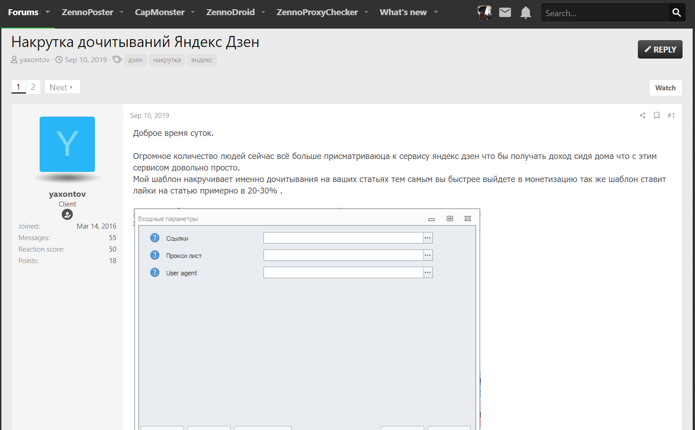Click the Client user title
Image resolution: width=695 pixels, height=430 pixels.
(x=67, y=204)
